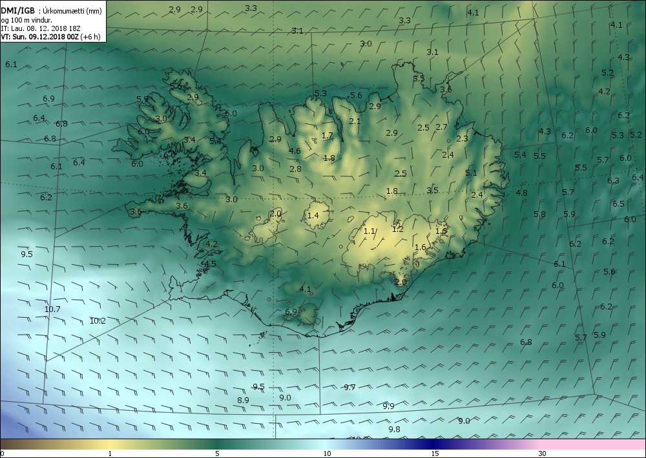The height and width of the screenshot is (458, 646).
Task: Select the 10.2 precipitable water value
Action: click(98, 321)
